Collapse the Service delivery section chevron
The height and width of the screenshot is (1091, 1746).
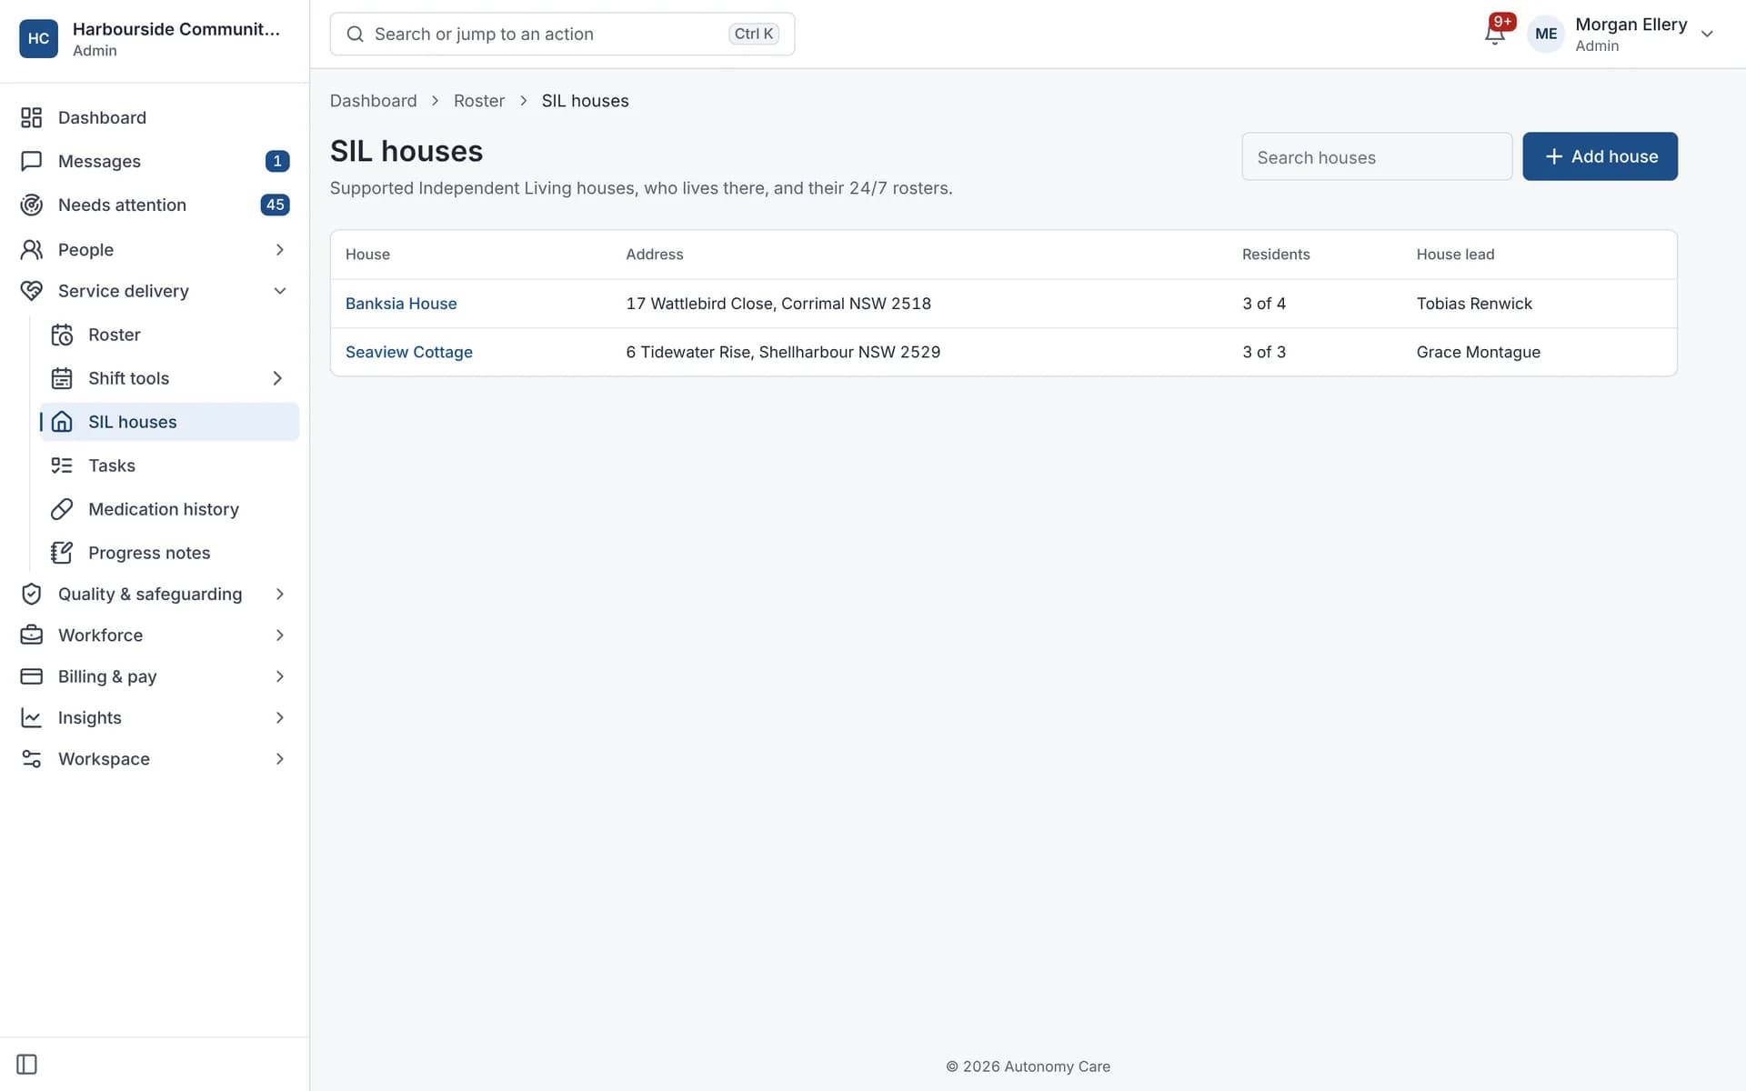(279, 291)
